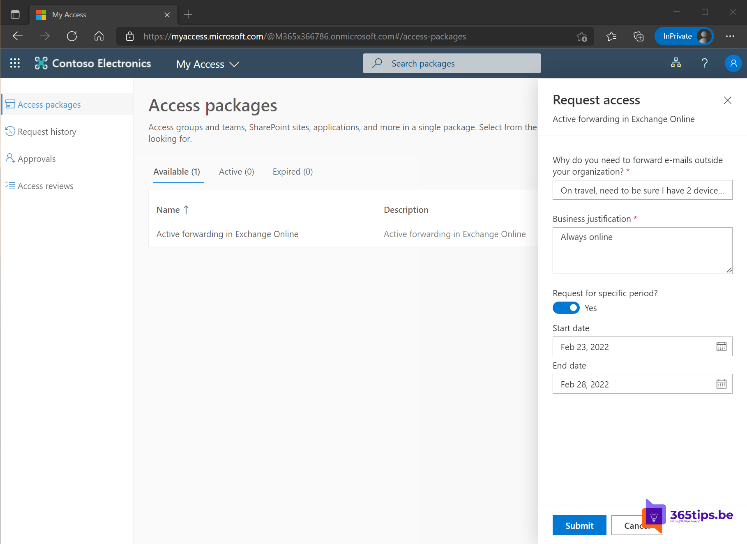
Task: Open the app launcher waffle menu
Action: point(15,63)
